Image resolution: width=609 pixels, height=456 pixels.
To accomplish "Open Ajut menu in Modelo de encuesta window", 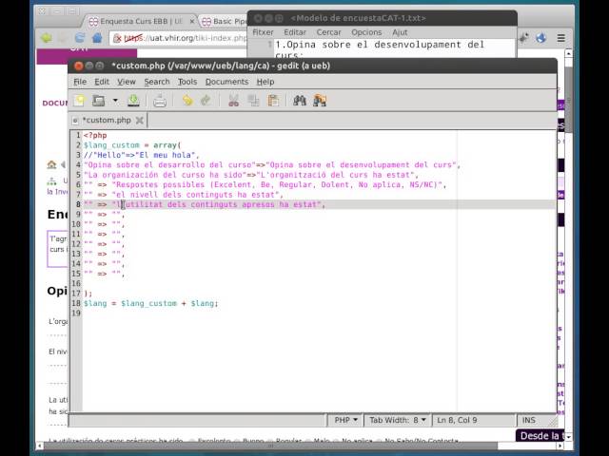I will pyautogui.click(x=400, y=32).
